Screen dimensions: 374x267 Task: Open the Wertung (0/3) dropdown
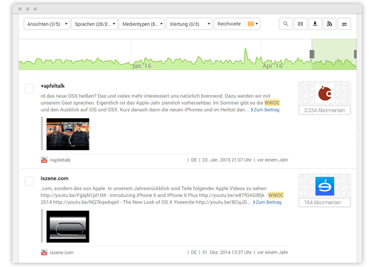pos(190,24)
